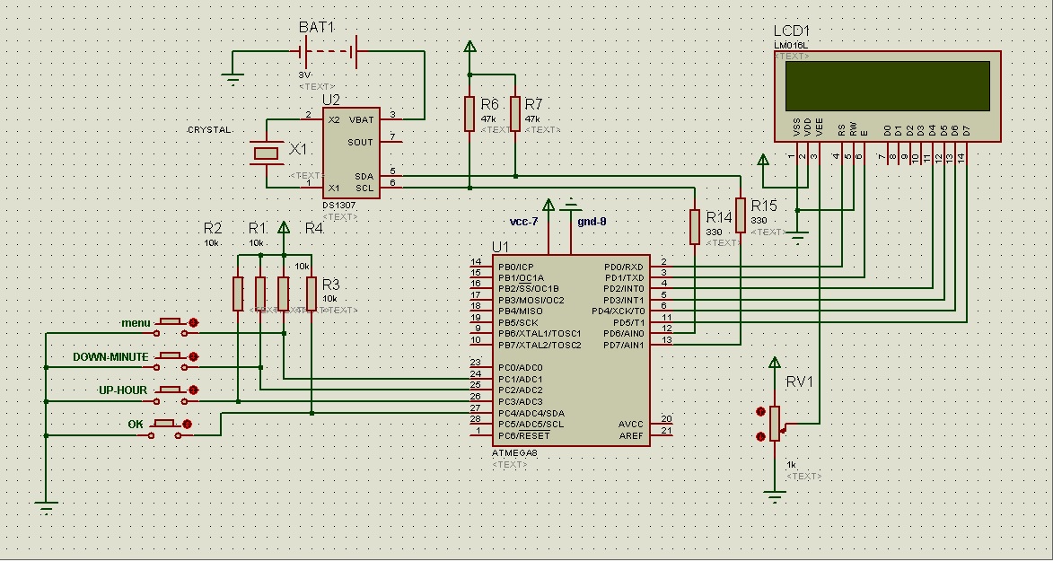Click the "UP-HOUR" button label text
The image size is (1053, 561).
(123, 390)
